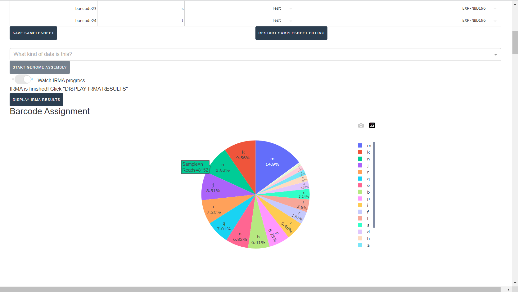Toggle the Watch IRMA progress switch

tap(23, 79)
